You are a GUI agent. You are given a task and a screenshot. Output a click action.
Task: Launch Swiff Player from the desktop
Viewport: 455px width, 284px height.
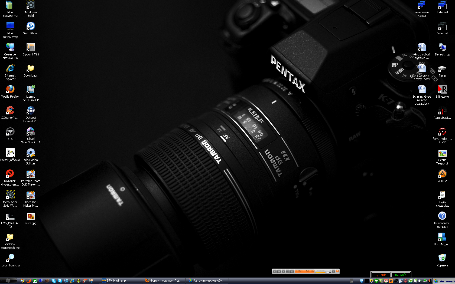pos(31,26)
